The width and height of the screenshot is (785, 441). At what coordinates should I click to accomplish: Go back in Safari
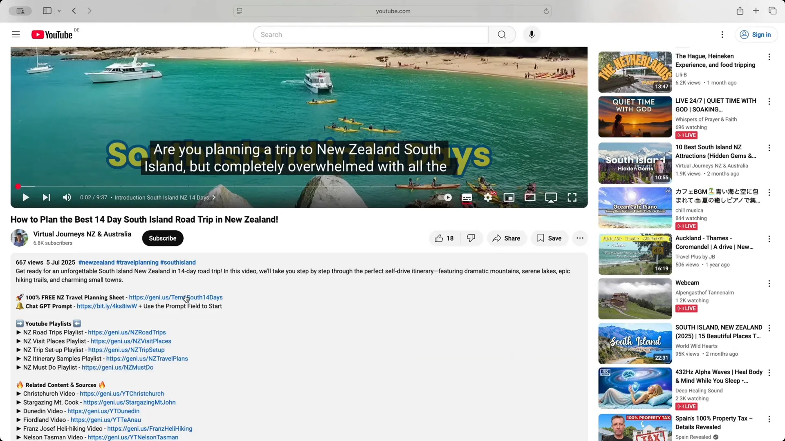pos(74,11)
